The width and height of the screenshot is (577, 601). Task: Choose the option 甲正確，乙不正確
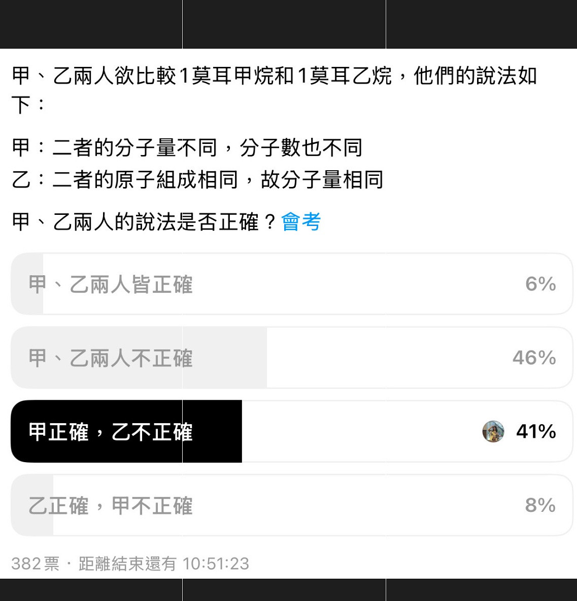[292, 432]
